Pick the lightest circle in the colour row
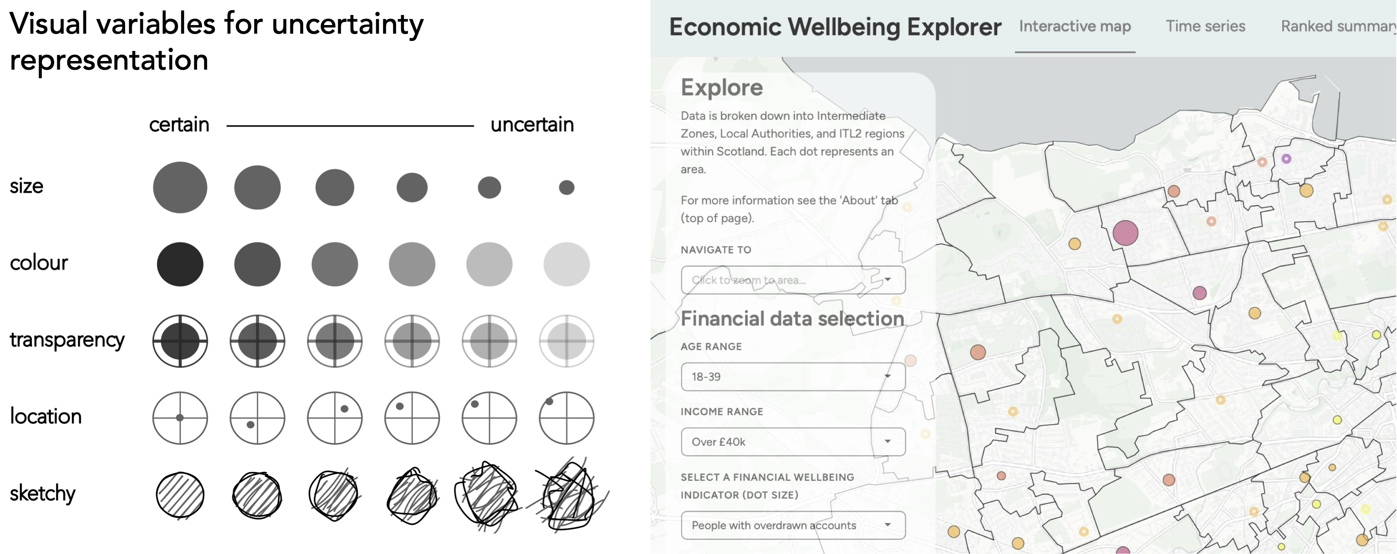Screen dimensions: 1397x554 pos(566,264)
